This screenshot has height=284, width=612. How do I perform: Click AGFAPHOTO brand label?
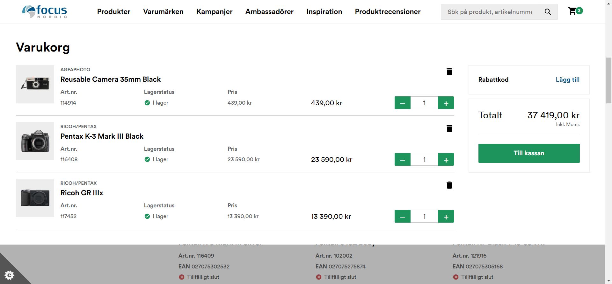point(75,69)
